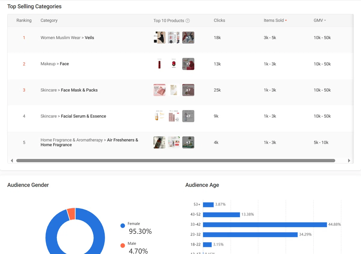Click the table scrollbar right arrow
The image size is (361, 254).
[x=349, y=161]
